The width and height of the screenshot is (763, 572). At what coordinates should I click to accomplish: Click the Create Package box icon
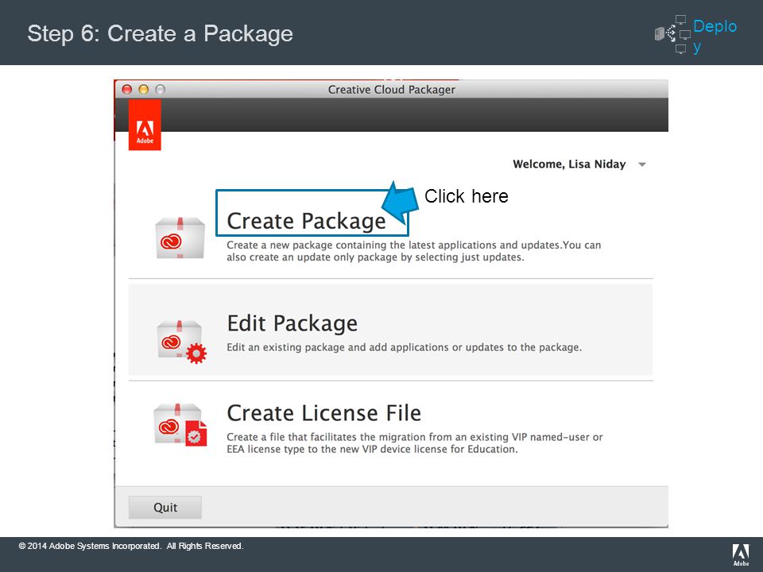click(180, 238)
